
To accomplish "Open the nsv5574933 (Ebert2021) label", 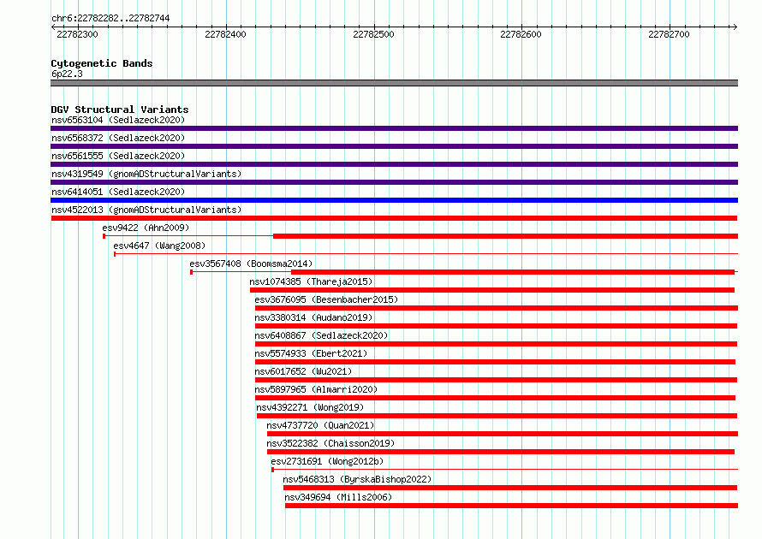I will (311, 353).
